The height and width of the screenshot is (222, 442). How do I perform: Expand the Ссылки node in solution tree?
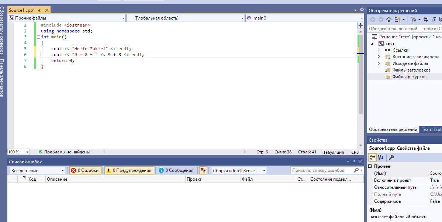tap(379, 50)
